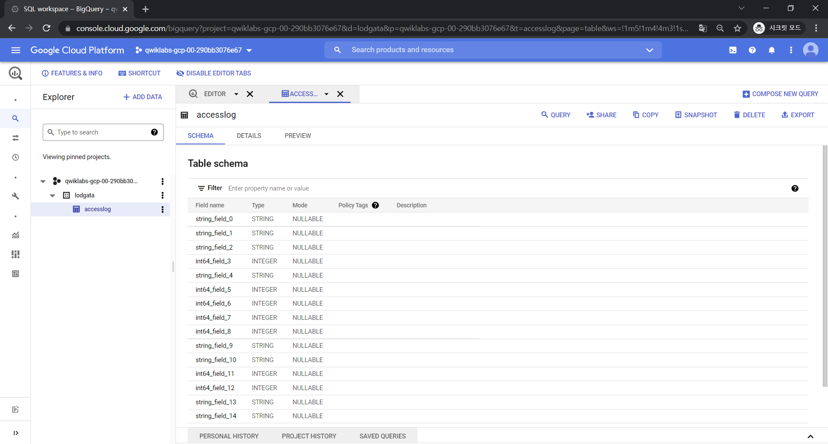The height and width of the screenshot is (444, 828).
Task: Open the header three-dot settings menu
Action: pyautogui.click(x=791, y=50)
